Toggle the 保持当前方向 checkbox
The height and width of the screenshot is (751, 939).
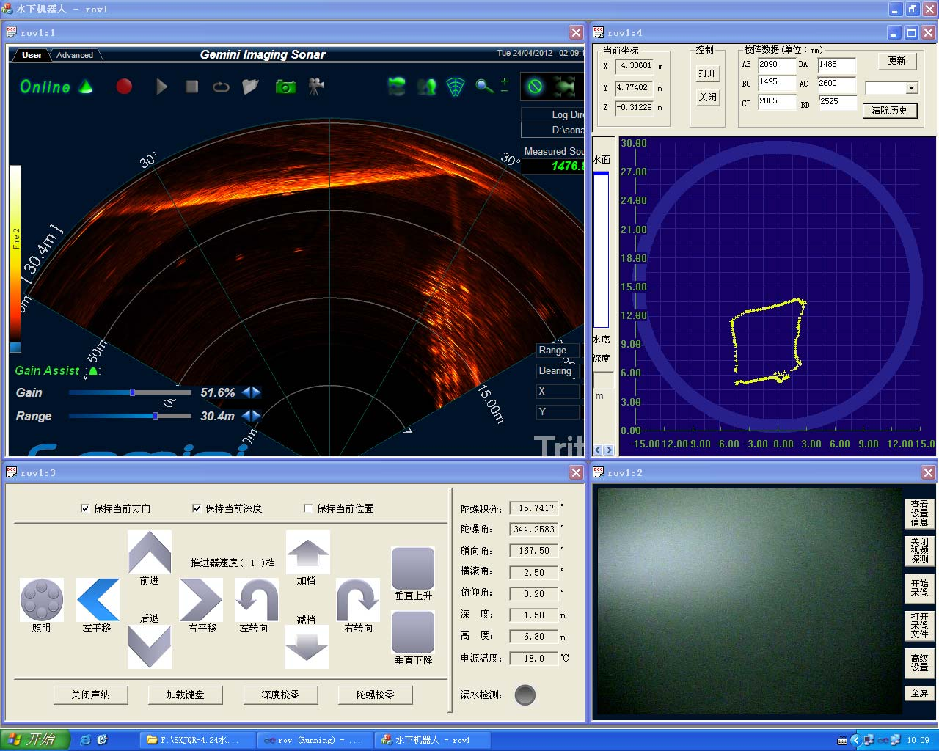[86, 508]
